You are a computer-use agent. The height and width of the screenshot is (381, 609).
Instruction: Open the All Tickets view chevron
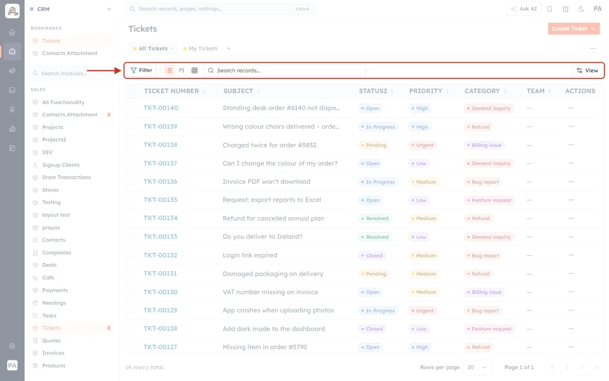point(171,49)
